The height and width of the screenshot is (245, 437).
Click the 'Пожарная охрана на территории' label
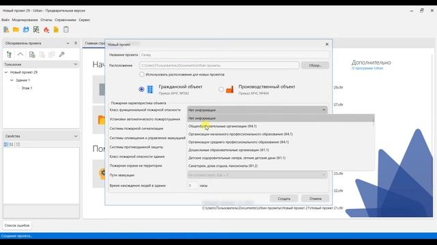click(x=136, y=165)
